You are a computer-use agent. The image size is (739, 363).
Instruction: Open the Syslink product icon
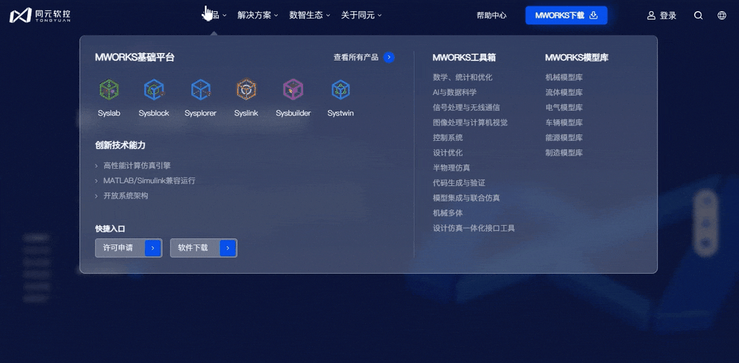click(x=246, y=89)
